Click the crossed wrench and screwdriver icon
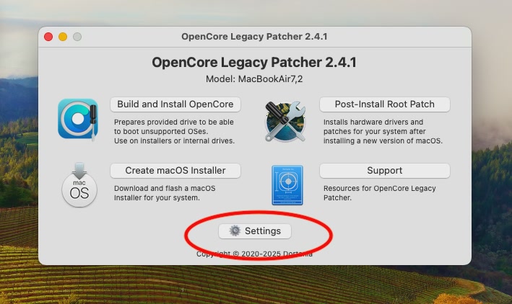Image resolution: width=512 pixels, height=304 pixels. pos(285,121)
